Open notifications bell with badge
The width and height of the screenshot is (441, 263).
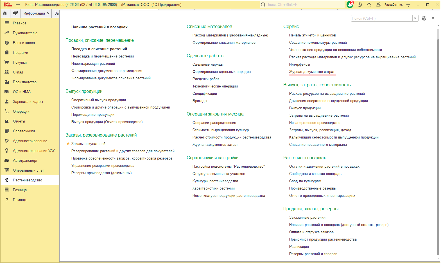click(x=350, y=4)
